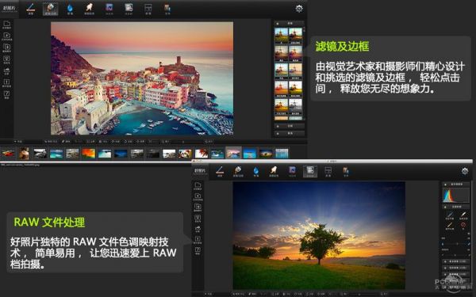Open folder icon in bottom window left sidebar
This screenshot has width=476, height=297.
[198, 186]
